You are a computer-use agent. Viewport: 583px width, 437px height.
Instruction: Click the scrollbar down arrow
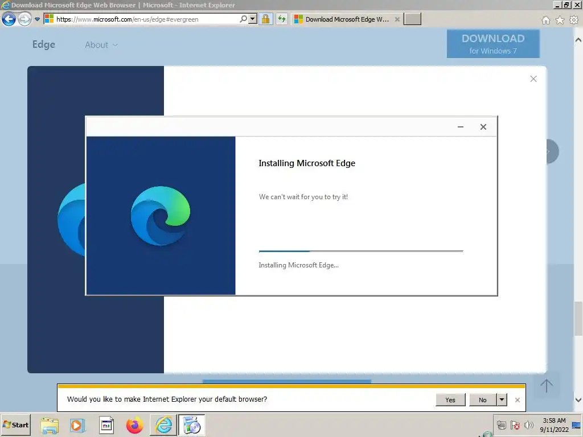tap(578, 400)
